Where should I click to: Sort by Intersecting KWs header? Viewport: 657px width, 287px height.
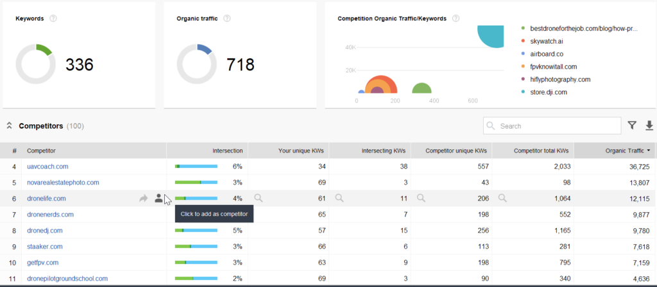tap(370, 150)
